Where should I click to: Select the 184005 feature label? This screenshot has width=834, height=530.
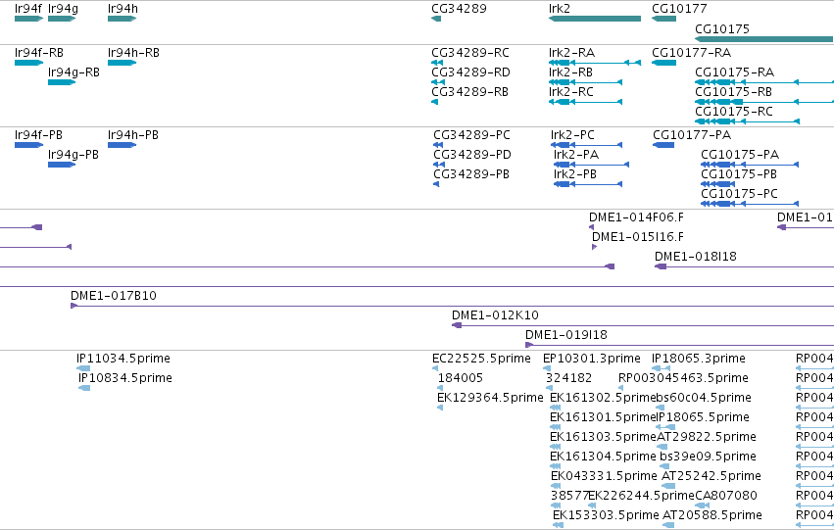click(460, 378)
